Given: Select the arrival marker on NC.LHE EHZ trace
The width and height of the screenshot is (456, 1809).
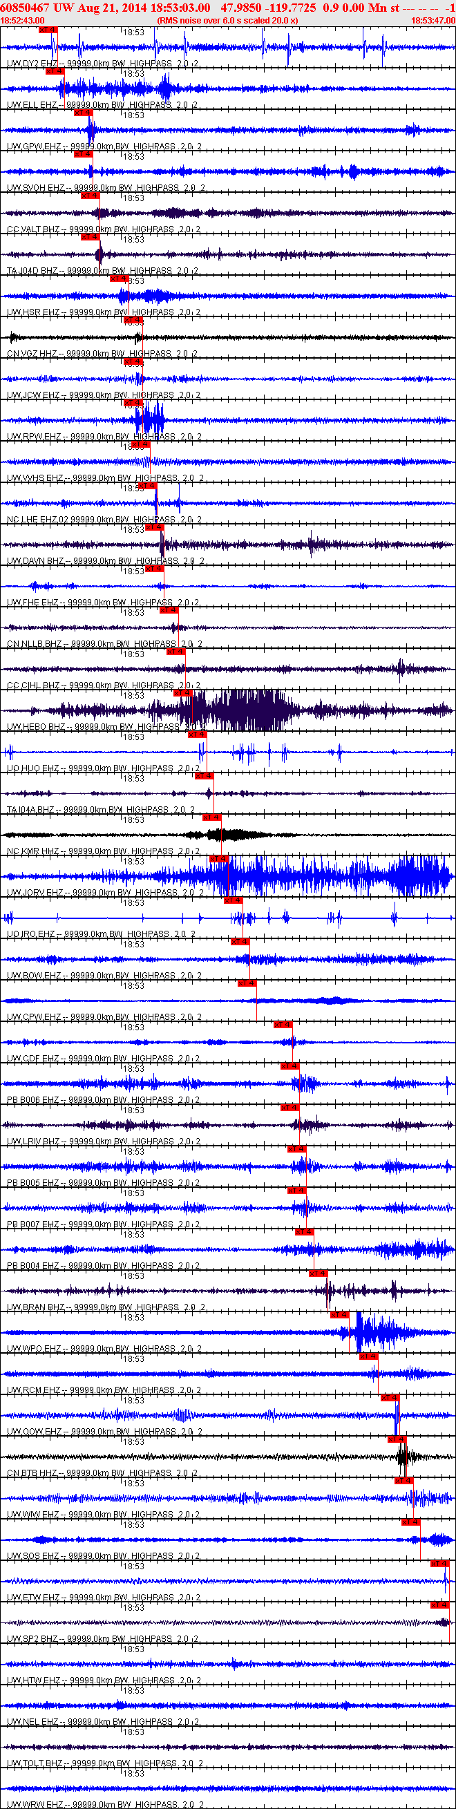Looking at the screenshot, I should click(x=147, y=485).
